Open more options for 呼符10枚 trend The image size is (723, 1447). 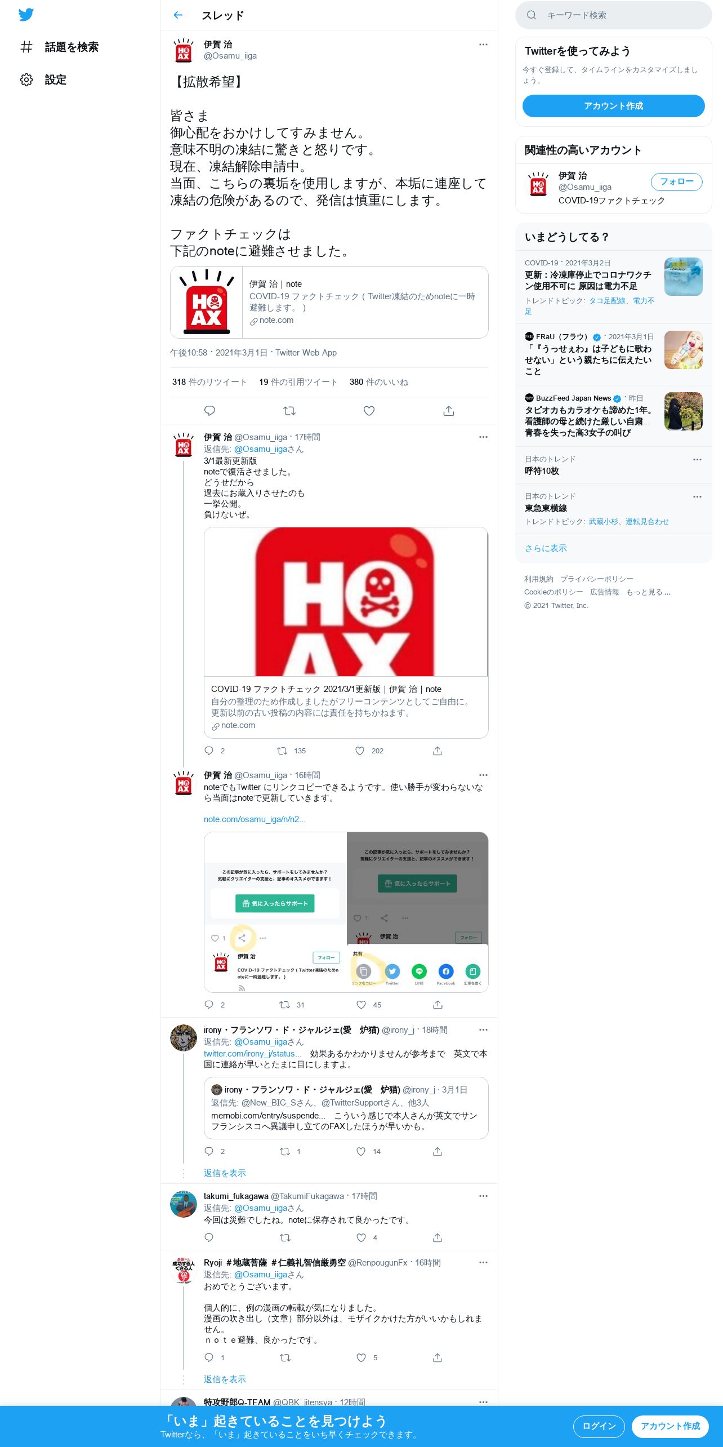pos(697,459)
